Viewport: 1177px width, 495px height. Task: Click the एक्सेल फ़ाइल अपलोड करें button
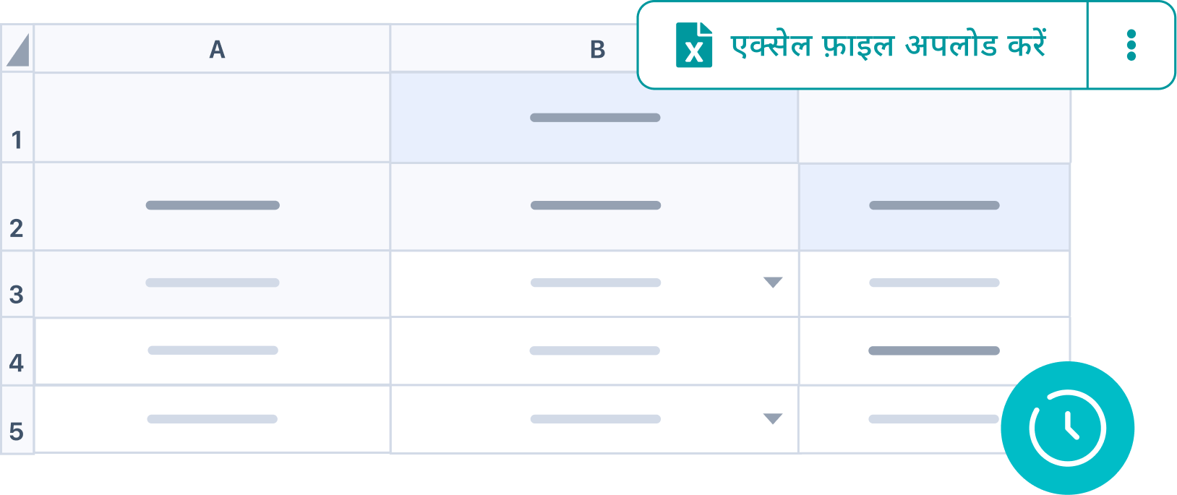point(888,46)
